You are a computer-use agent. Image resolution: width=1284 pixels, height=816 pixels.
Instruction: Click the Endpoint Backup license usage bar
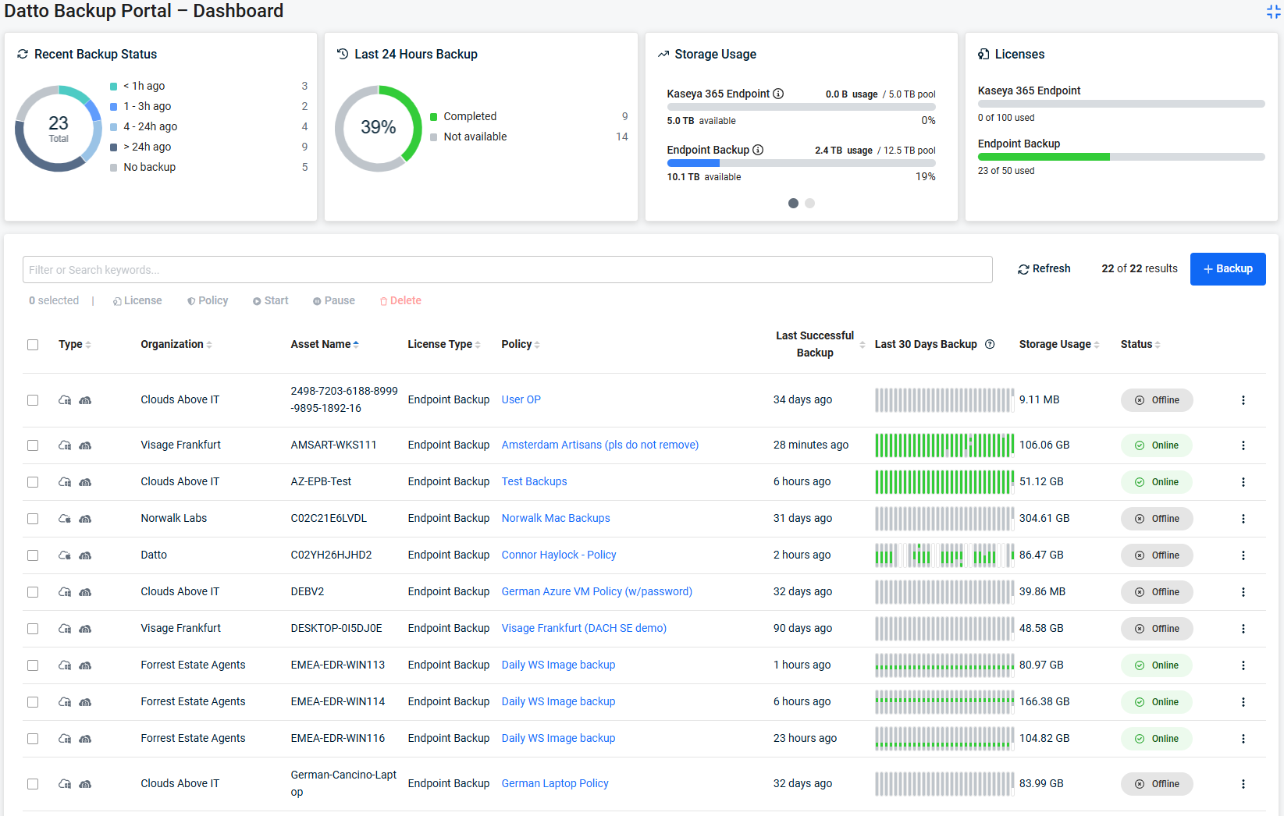(x=1121, y=157)
